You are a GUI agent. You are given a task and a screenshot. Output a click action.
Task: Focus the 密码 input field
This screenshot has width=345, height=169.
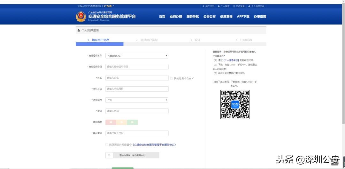coord(137,111)
